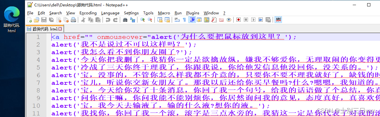The width and height of the screenshot is (380, 117).
Task: Click the Save All toolbar icon
Action: click(x=51, y=20)
